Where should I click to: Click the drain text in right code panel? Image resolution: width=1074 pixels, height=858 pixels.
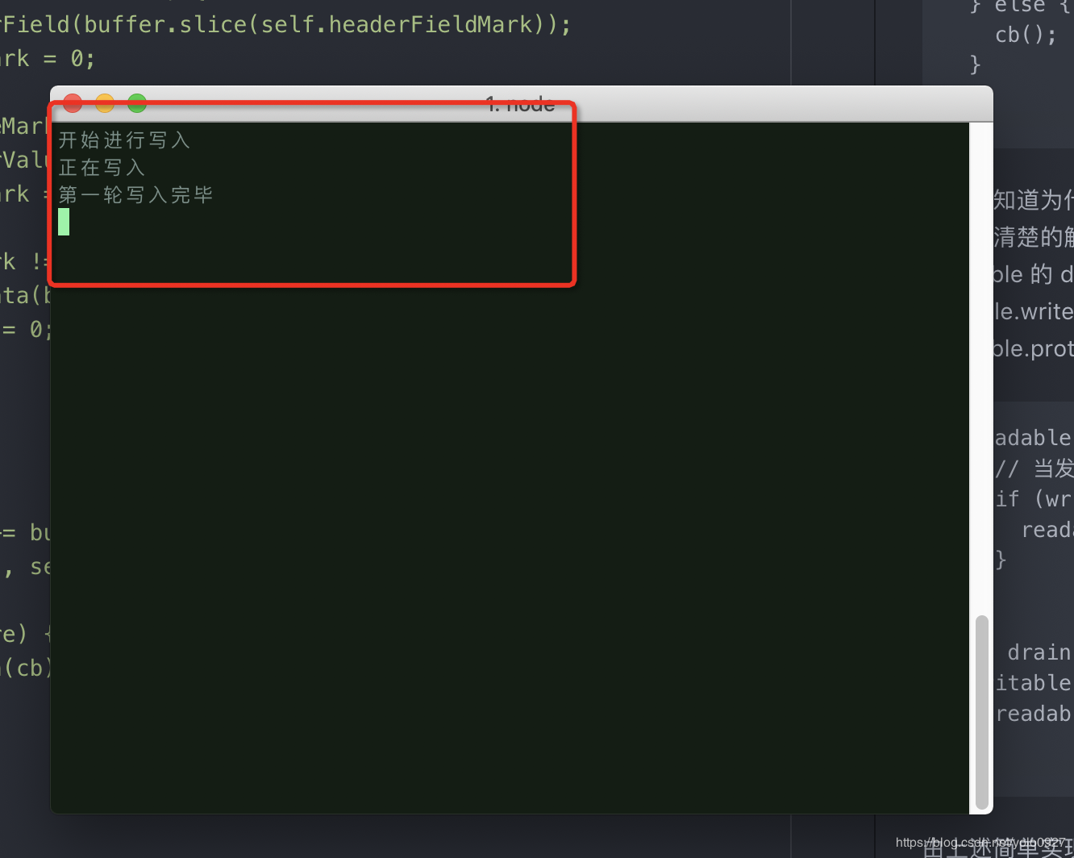point(1039,652)
